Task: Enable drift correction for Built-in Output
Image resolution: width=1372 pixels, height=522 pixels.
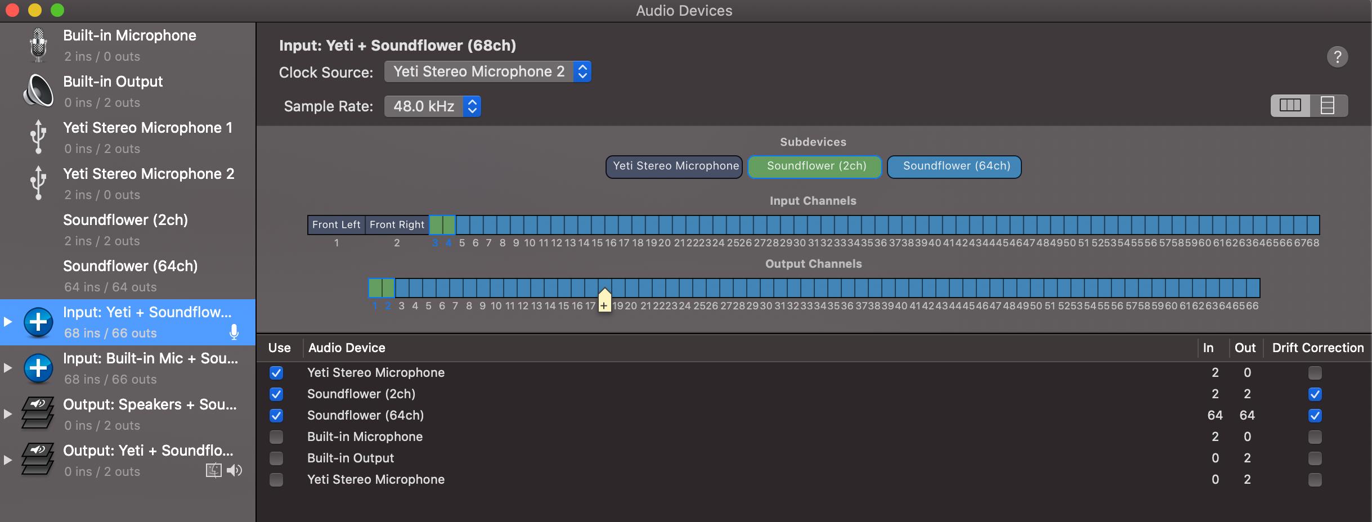Action: [1315, 458]
